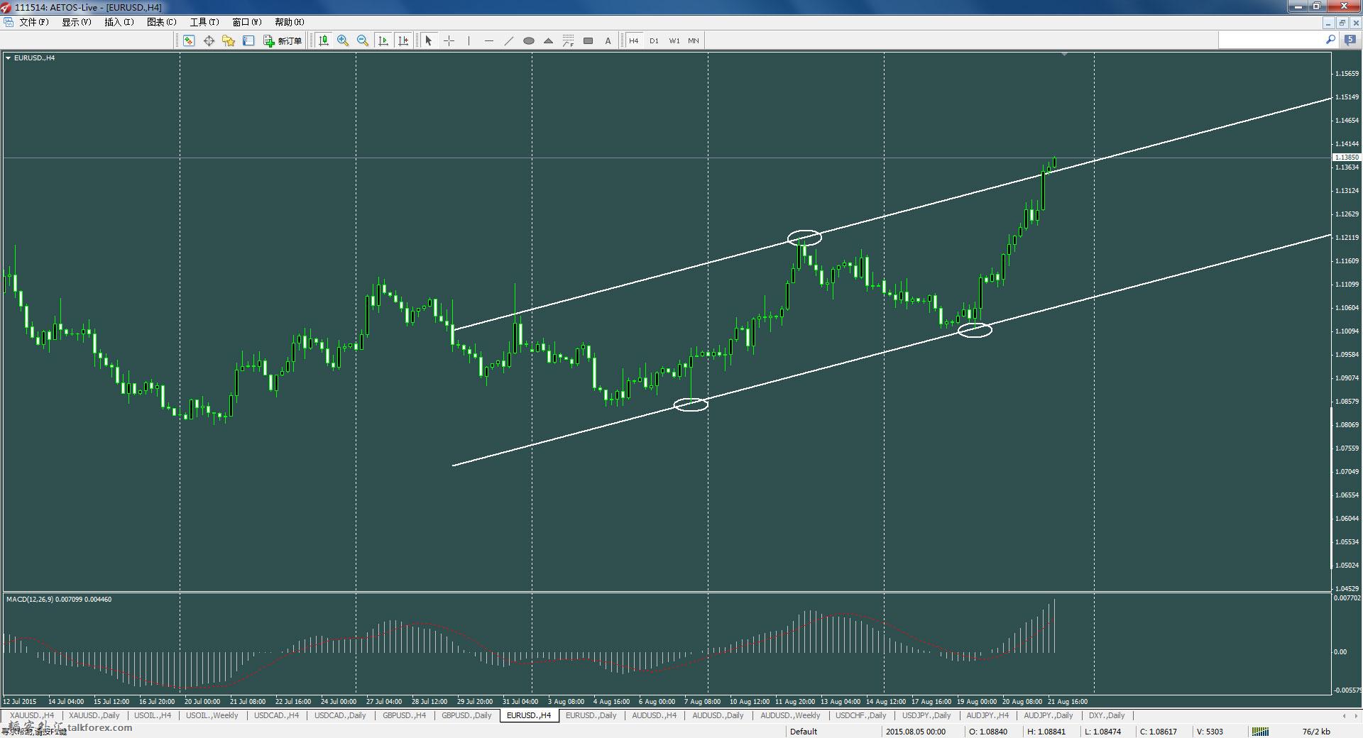Viewport: 1363px width, 738px height.
Task: Click the 新订单 new order button
Action: point(283,40)
